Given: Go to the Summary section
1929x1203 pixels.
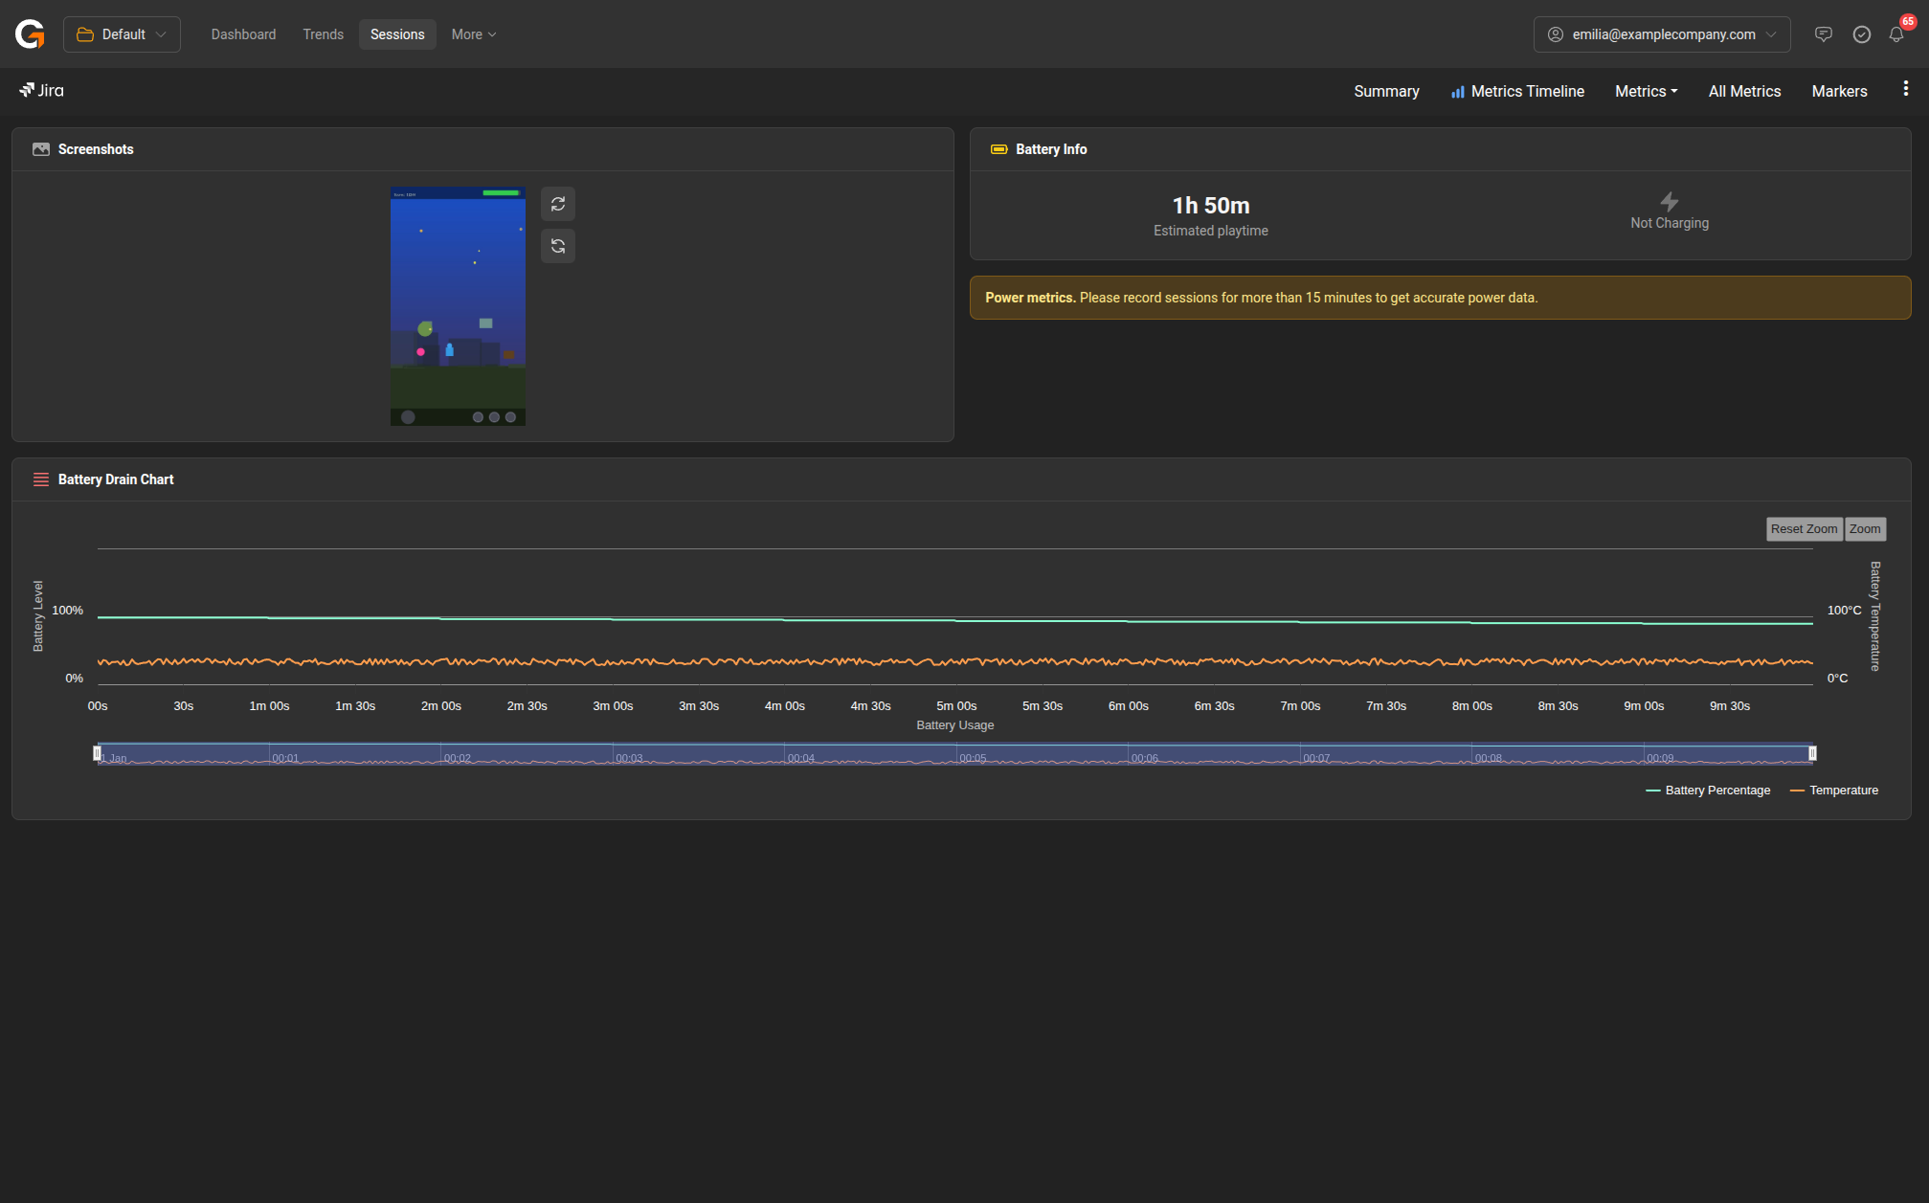Looking at the screenshot, I should (1385, 91).
